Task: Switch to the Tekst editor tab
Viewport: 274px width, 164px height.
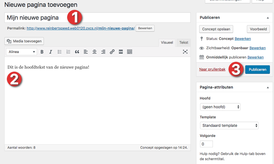Action: 184,43
